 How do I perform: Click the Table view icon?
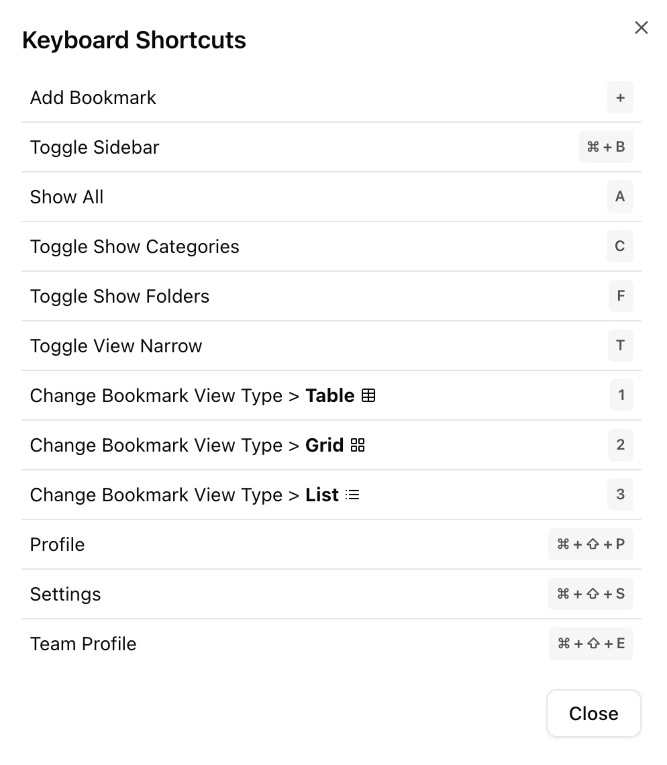[368, 396]
